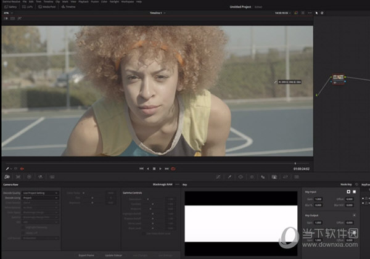370x259 pixels.
Task: Open the Gallery panel
Action: pos(9,7)
